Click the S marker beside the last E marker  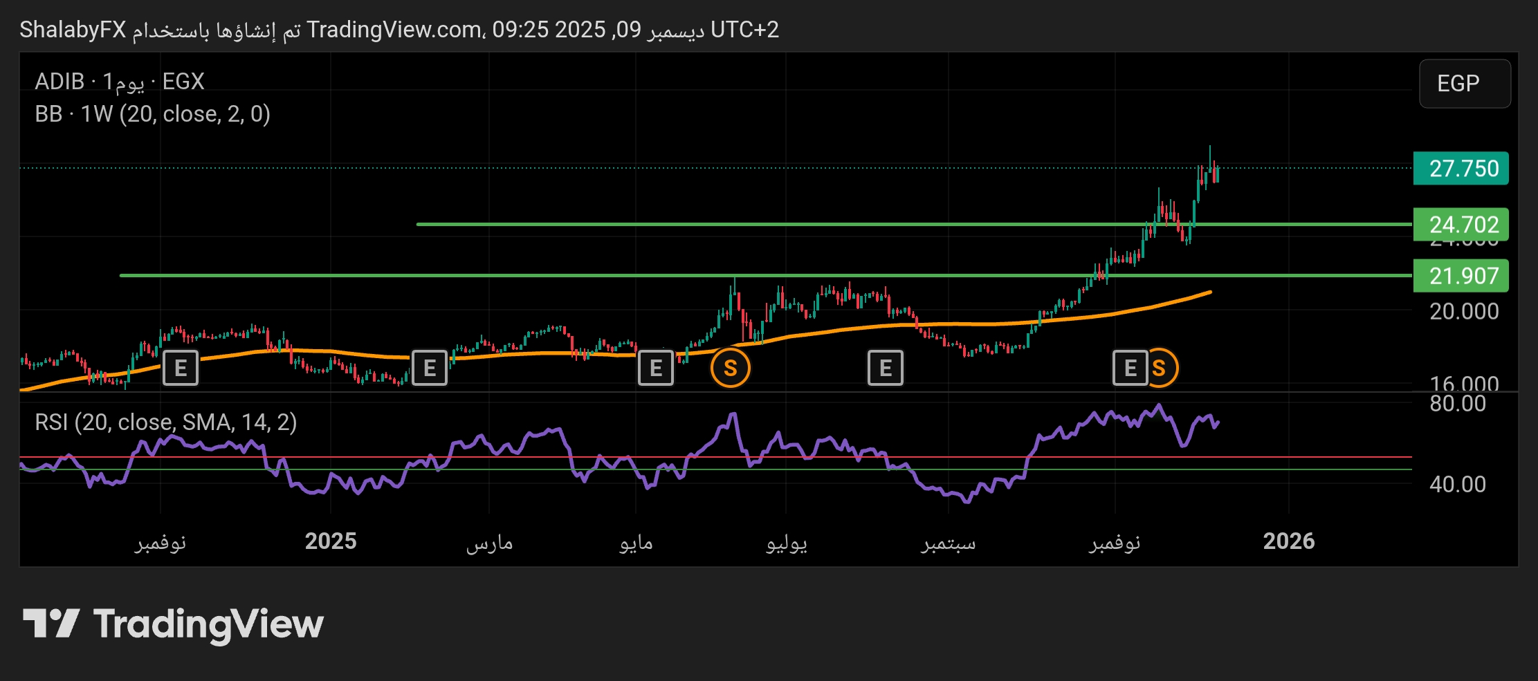(x=1160, y=368)
